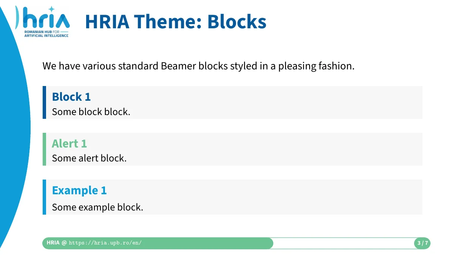Screen dimensions: 453x255
Task: Click the dark blue bar beside Block 1
Action: [x=44, y=102]
